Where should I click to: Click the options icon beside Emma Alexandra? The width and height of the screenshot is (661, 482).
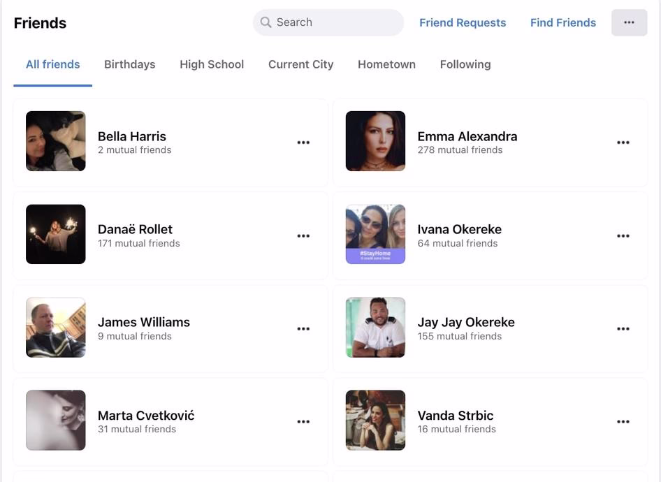(623, 142)
